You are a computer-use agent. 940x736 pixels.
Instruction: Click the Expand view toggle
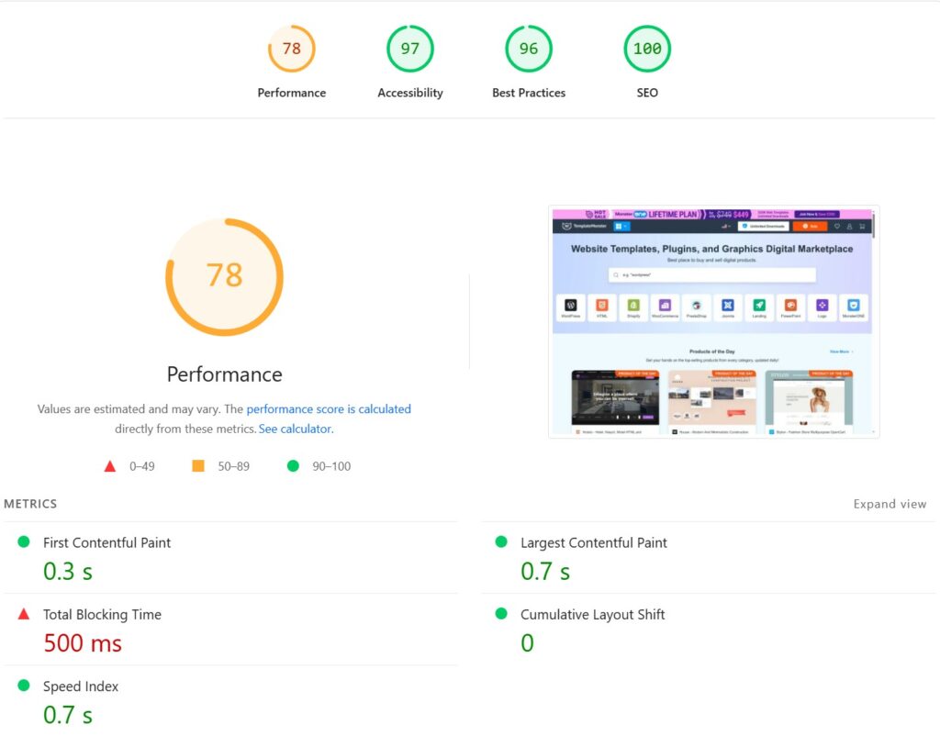click(x=890, y=504)
